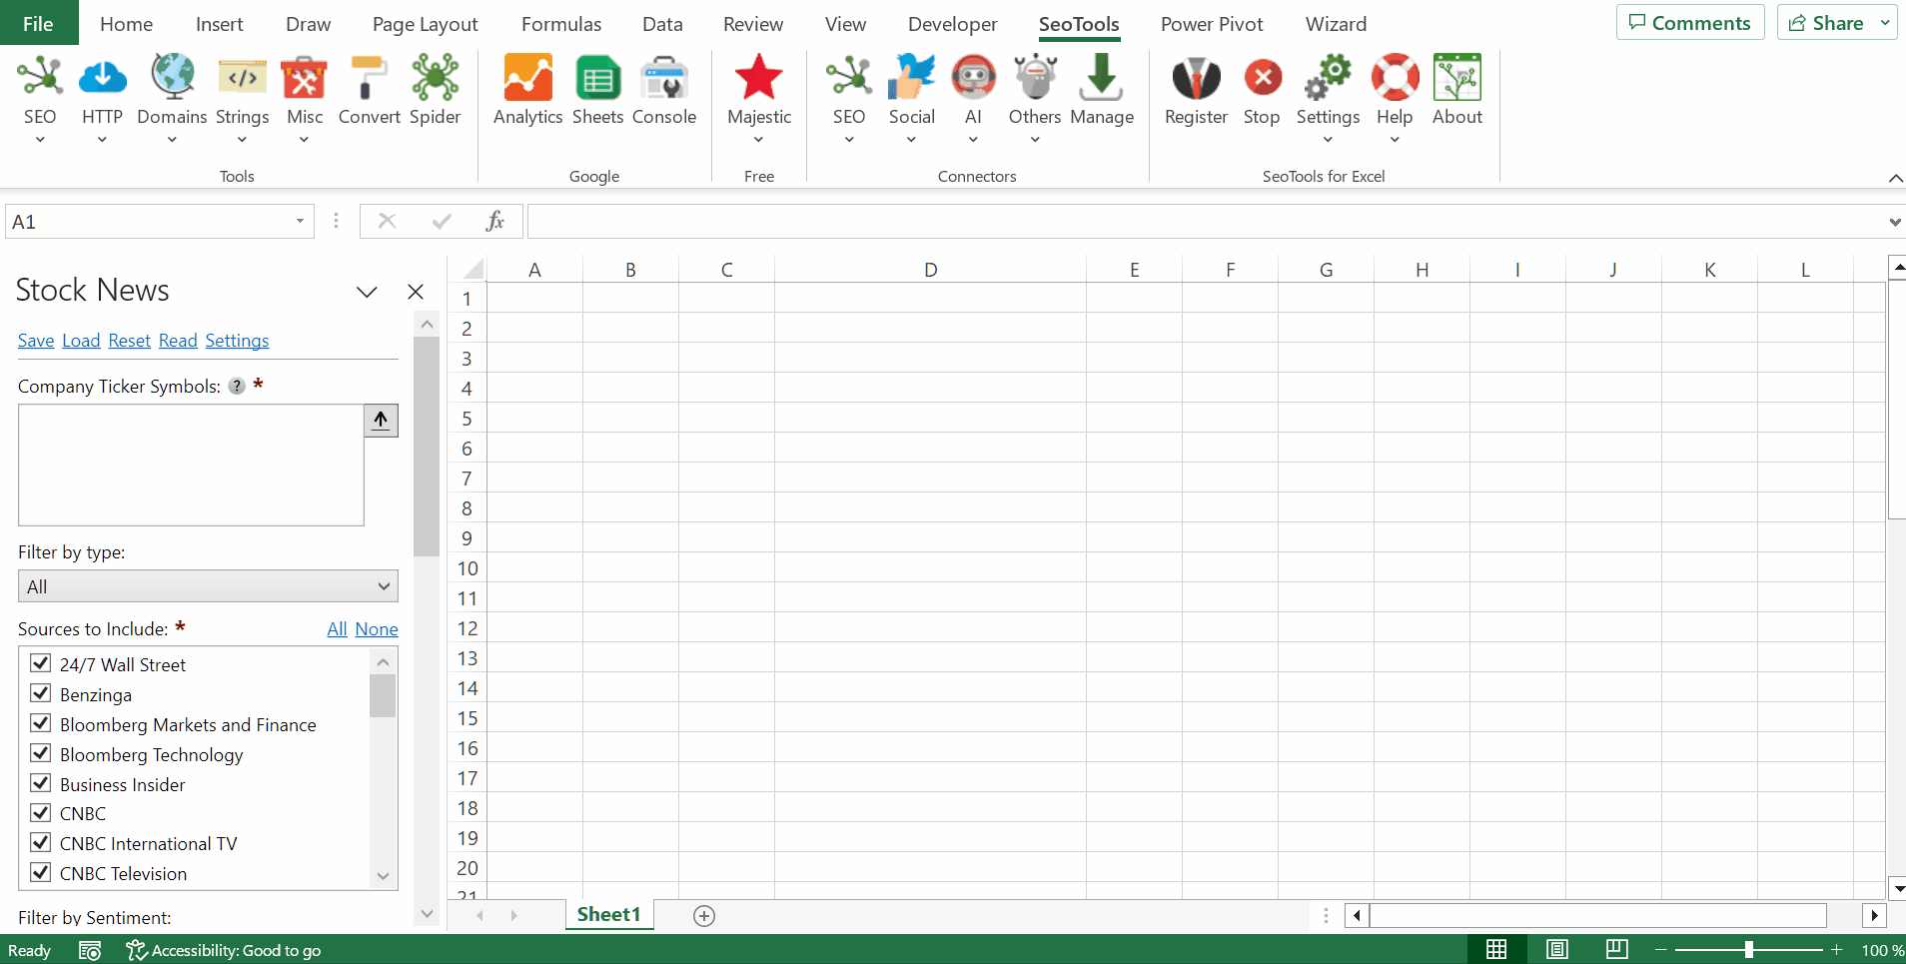The image size is (1906, 964).
Task: Open Google Search Console connector
Action: click(664, 78)
